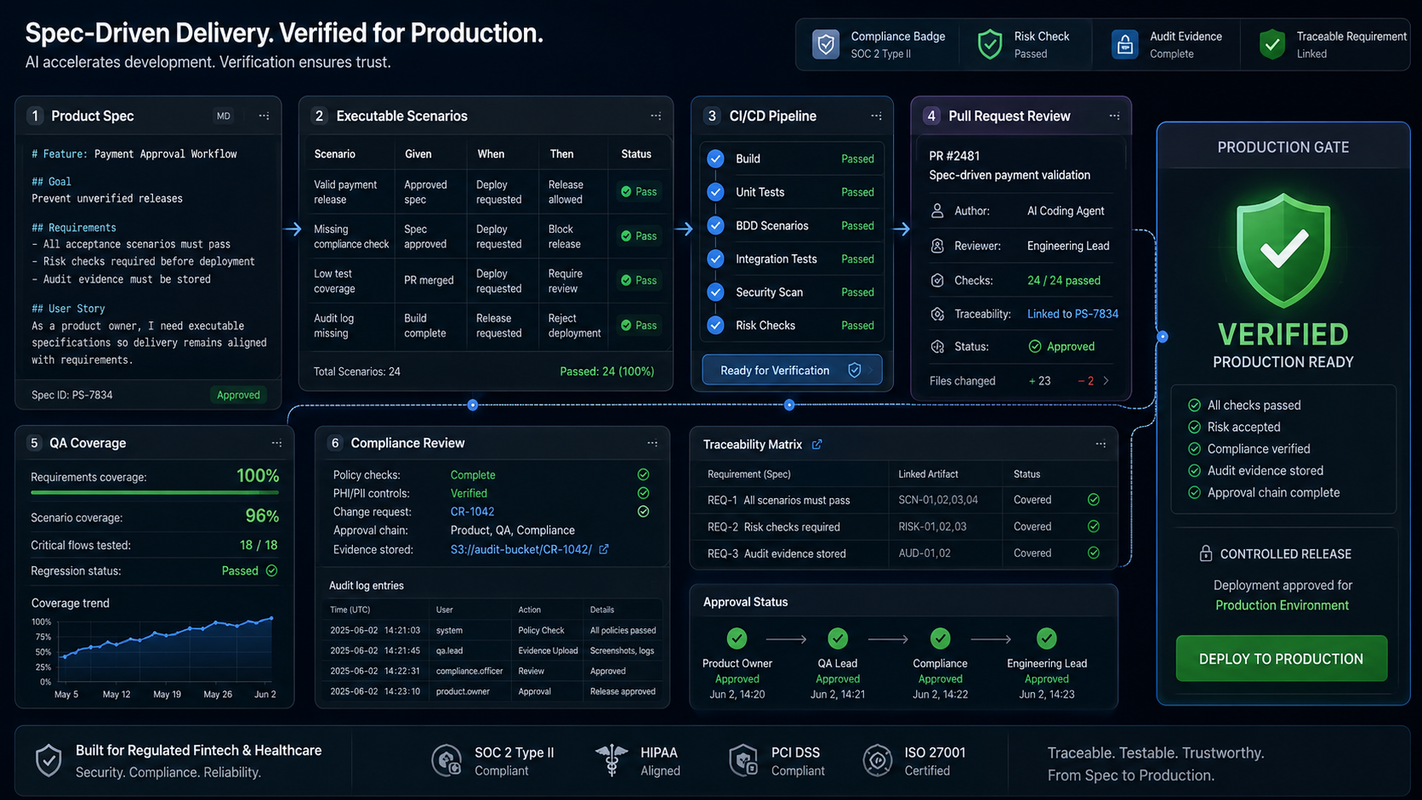Open CI/CD Pipeline panel options menu
The image size is (1422, 800).
(876, 116)
